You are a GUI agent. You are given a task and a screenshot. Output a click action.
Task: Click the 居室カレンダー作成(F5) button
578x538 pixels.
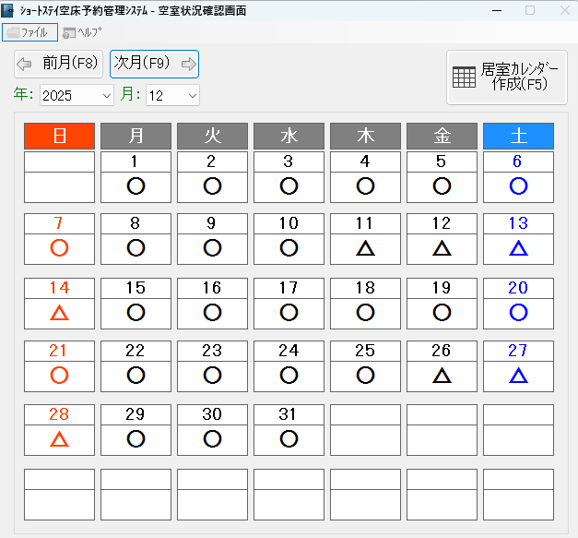pyautogui.click(x=506, y=78)
